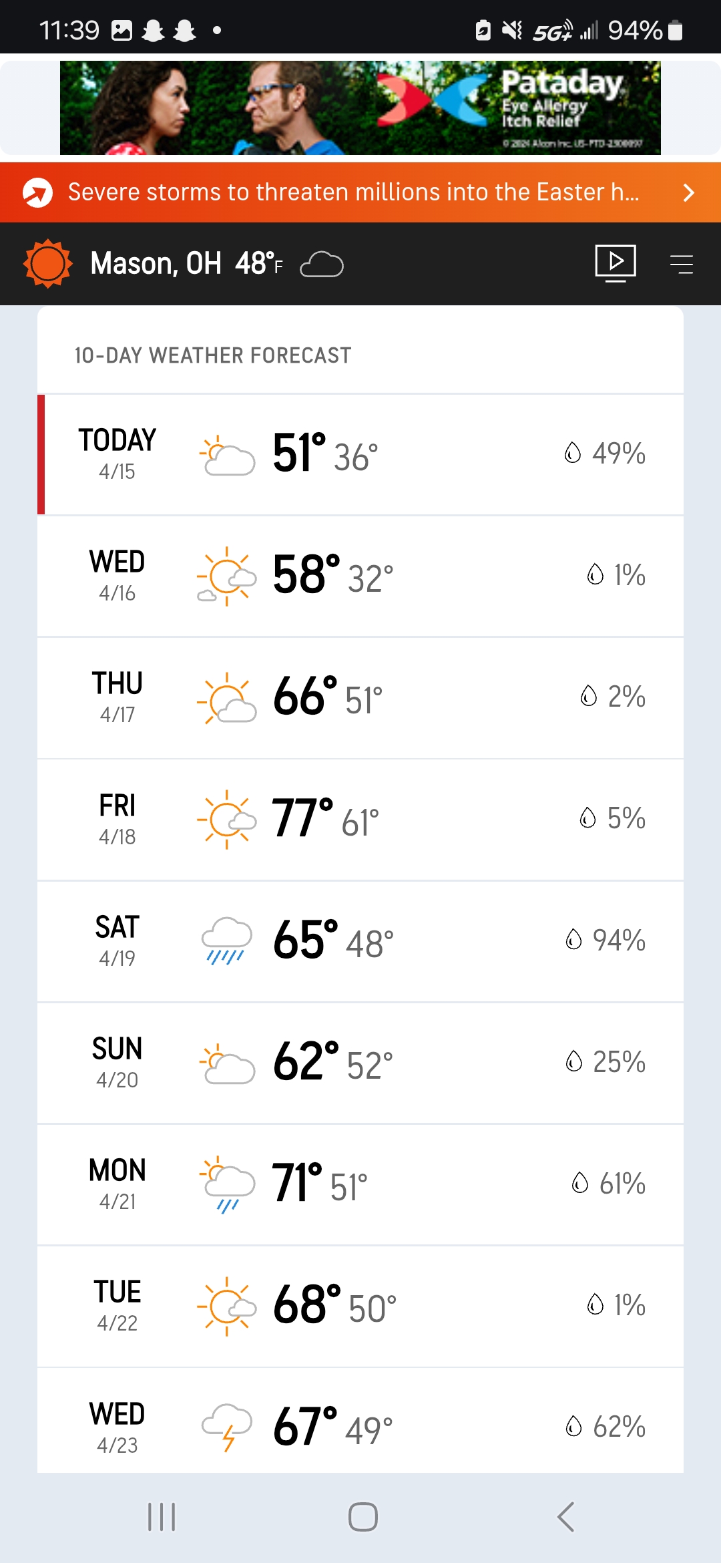Image resolution: width=721 pixels, height=1563 pixels.
Task: Tap the raindrop icon next to 94%
Action: tap(573, 940)
